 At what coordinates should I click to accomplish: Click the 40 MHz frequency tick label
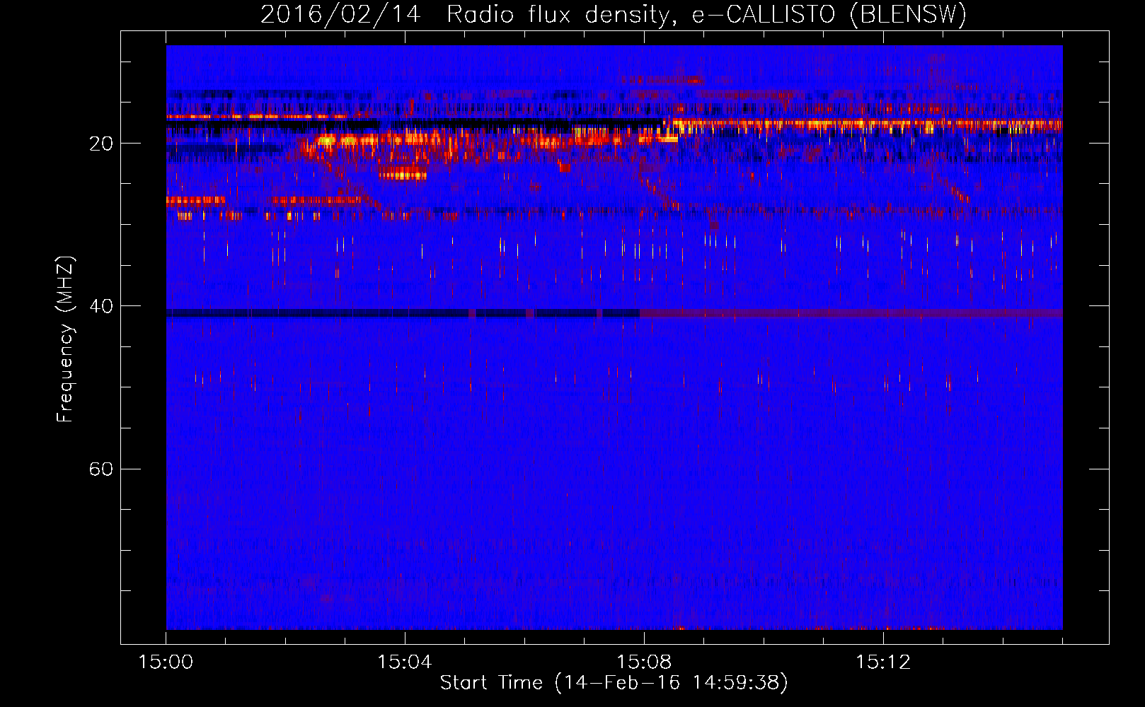click(100, 307)
